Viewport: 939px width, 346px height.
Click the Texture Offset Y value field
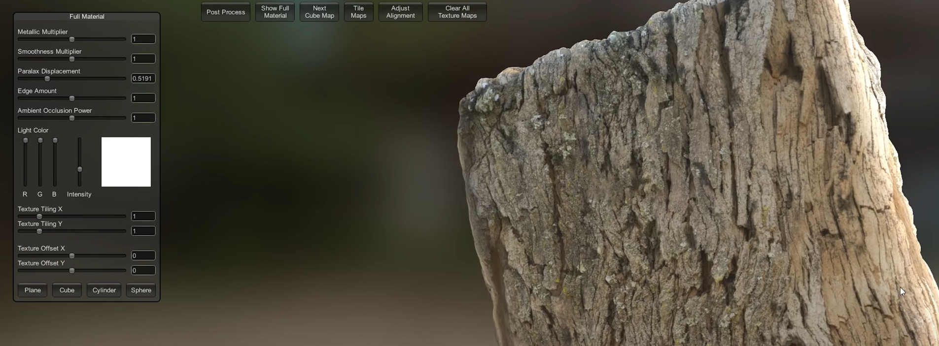[x=143, y=270]
